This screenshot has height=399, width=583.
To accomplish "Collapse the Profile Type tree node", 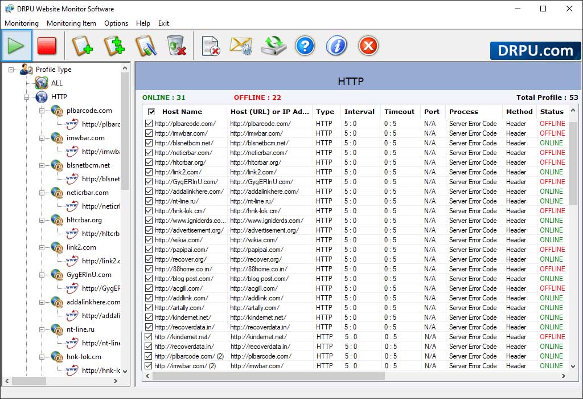I will tap(11, 70).
